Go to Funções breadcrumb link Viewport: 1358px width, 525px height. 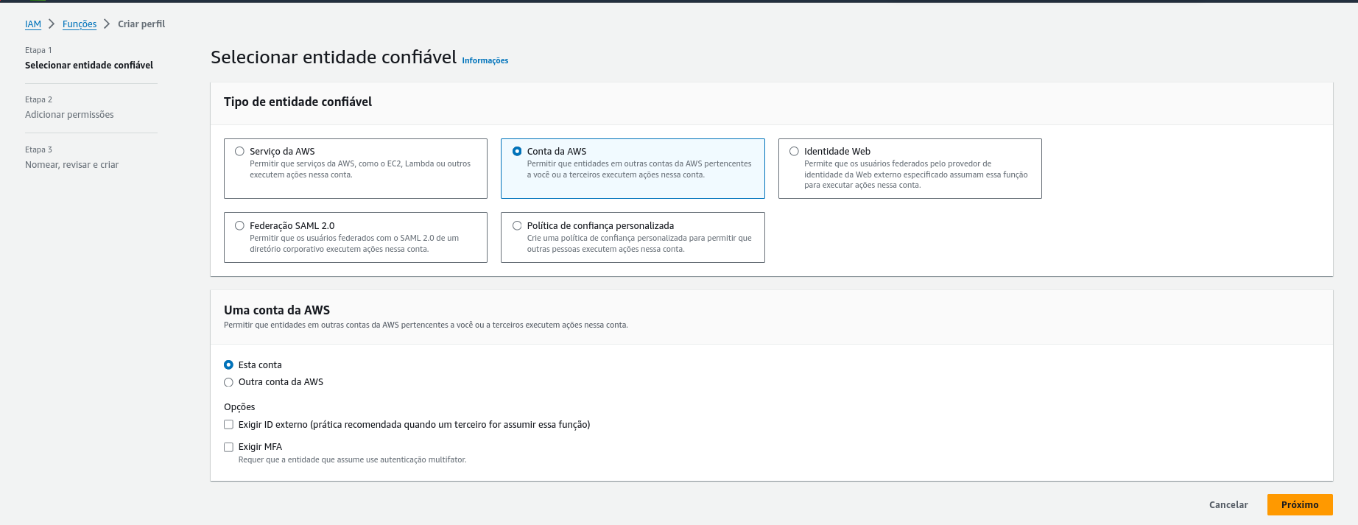point(80,24)
